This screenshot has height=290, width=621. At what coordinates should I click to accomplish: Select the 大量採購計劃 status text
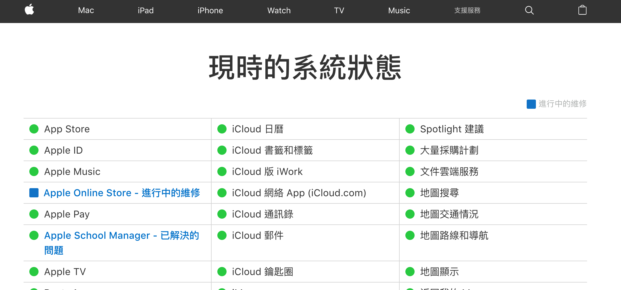[x=449, y=150]
